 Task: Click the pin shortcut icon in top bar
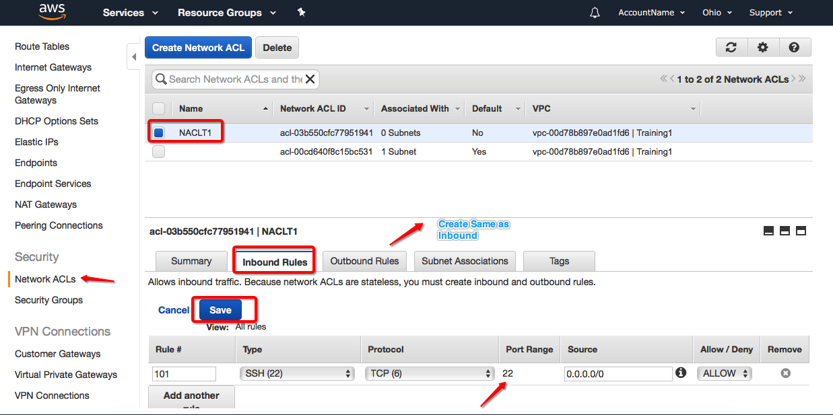(301, 12)
